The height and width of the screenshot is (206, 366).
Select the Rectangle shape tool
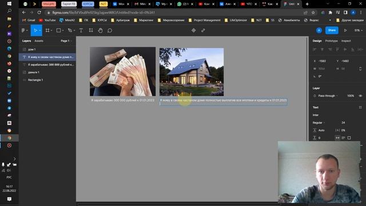click(x=59, y=30)
